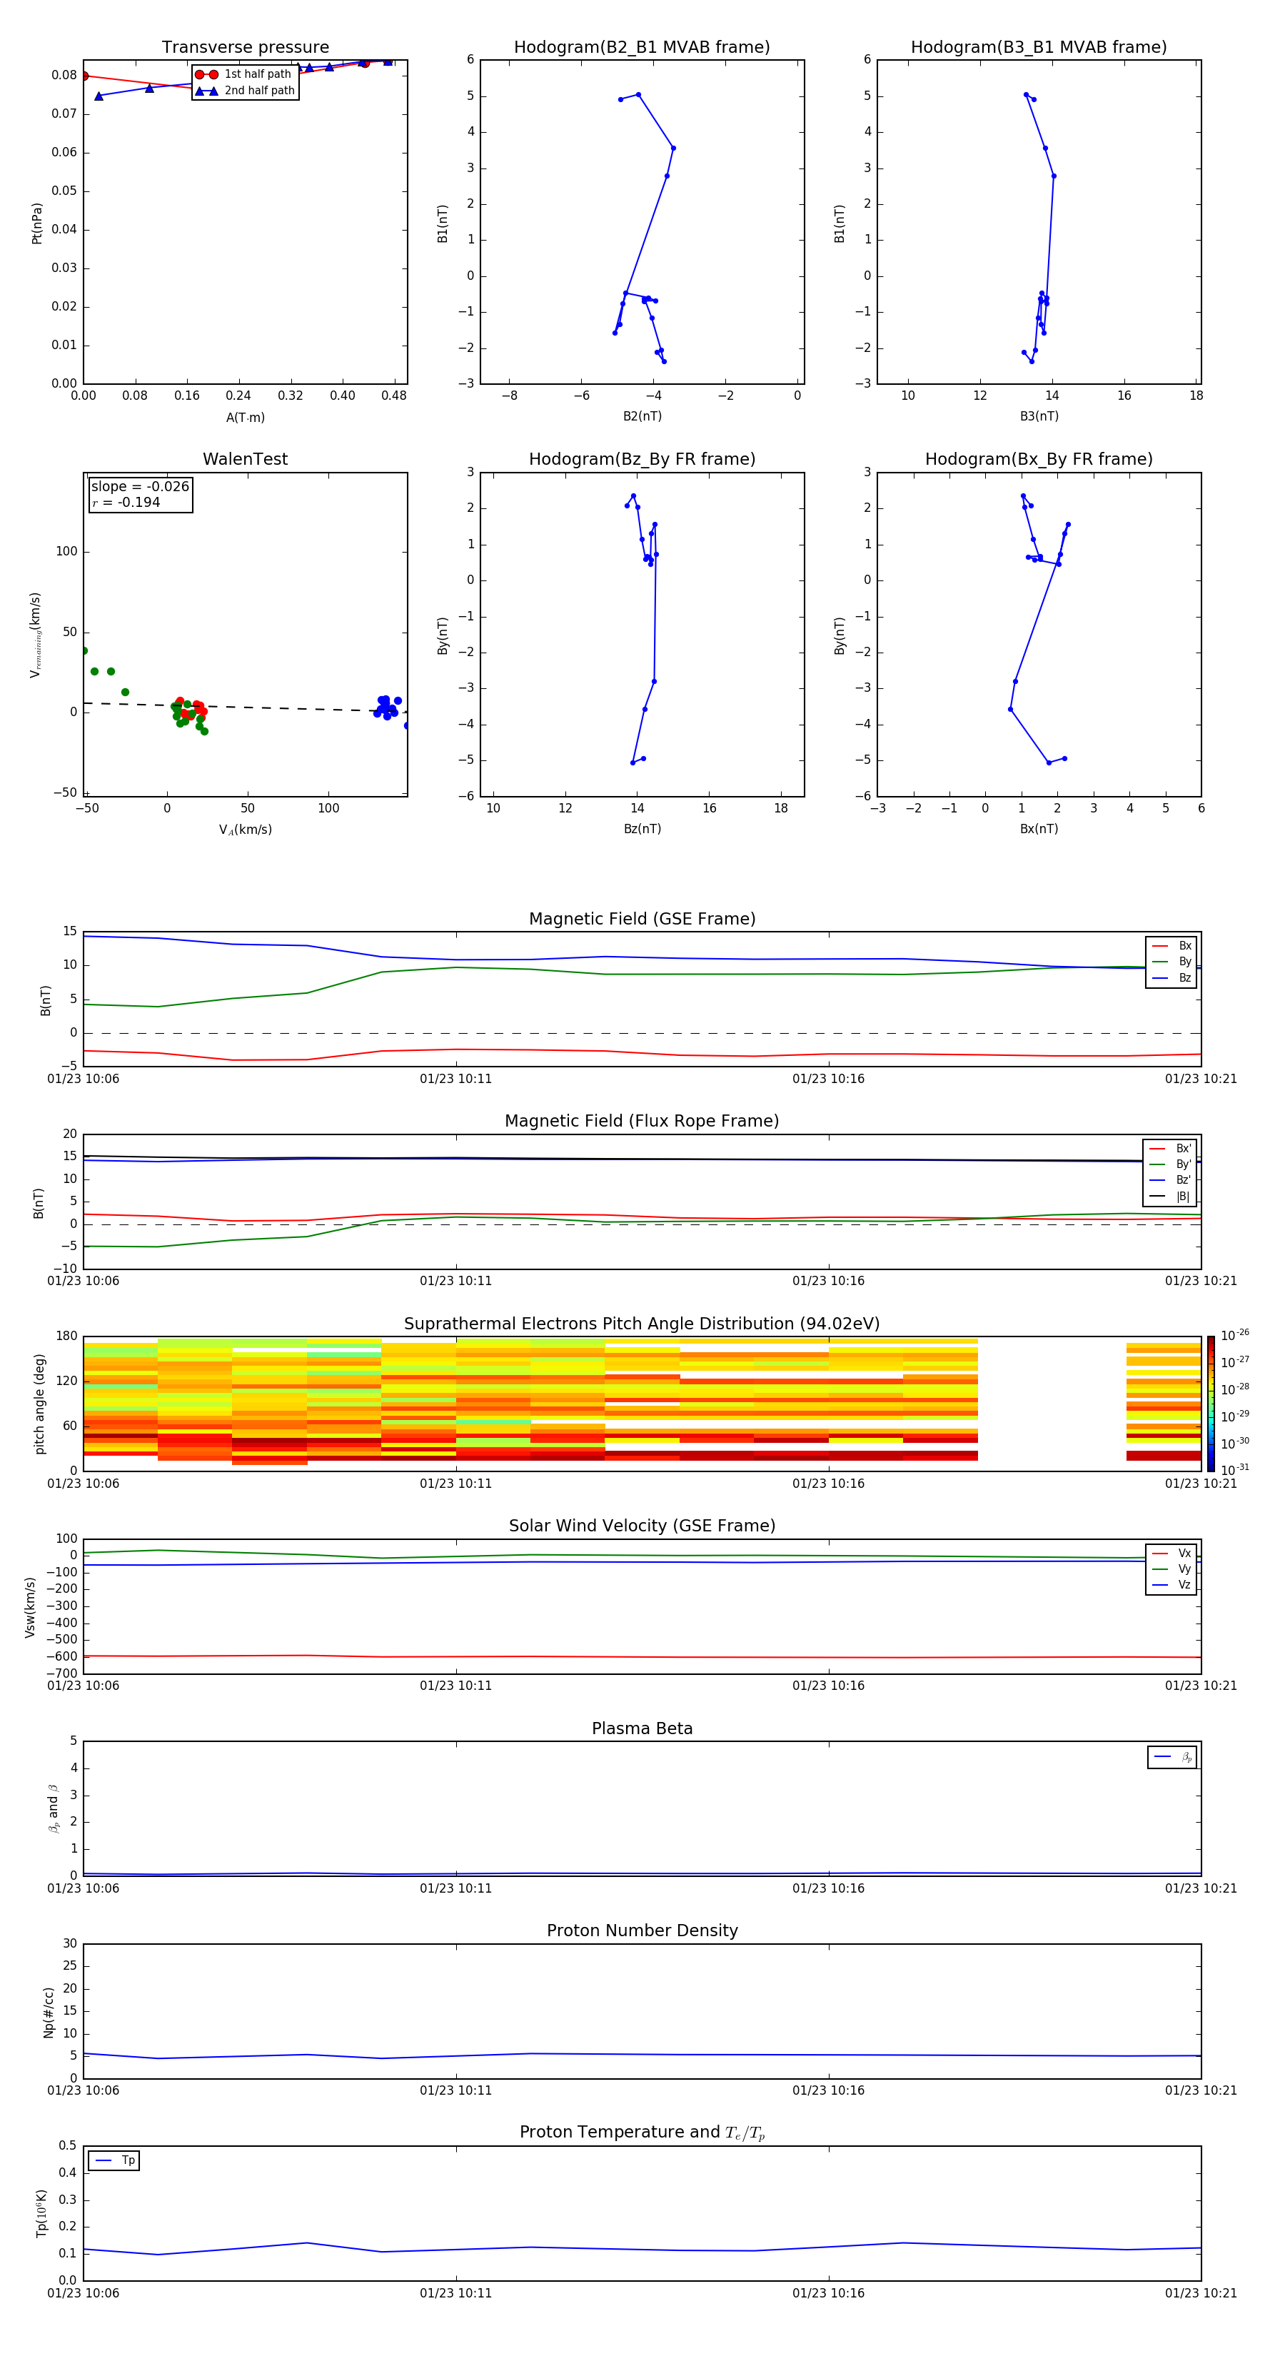Image resolution: width=1285 pixels, height=2356 pixels.
Task: Click the "Transverse pressure" plot title
Action: [245, 48]
